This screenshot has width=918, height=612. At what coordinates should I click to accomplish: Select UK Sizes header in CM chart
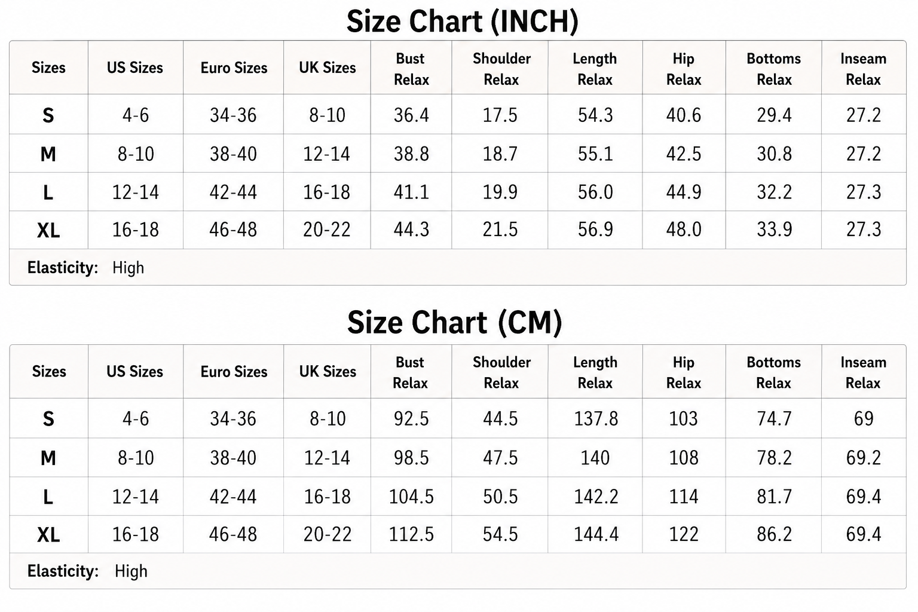click(328, 372)
